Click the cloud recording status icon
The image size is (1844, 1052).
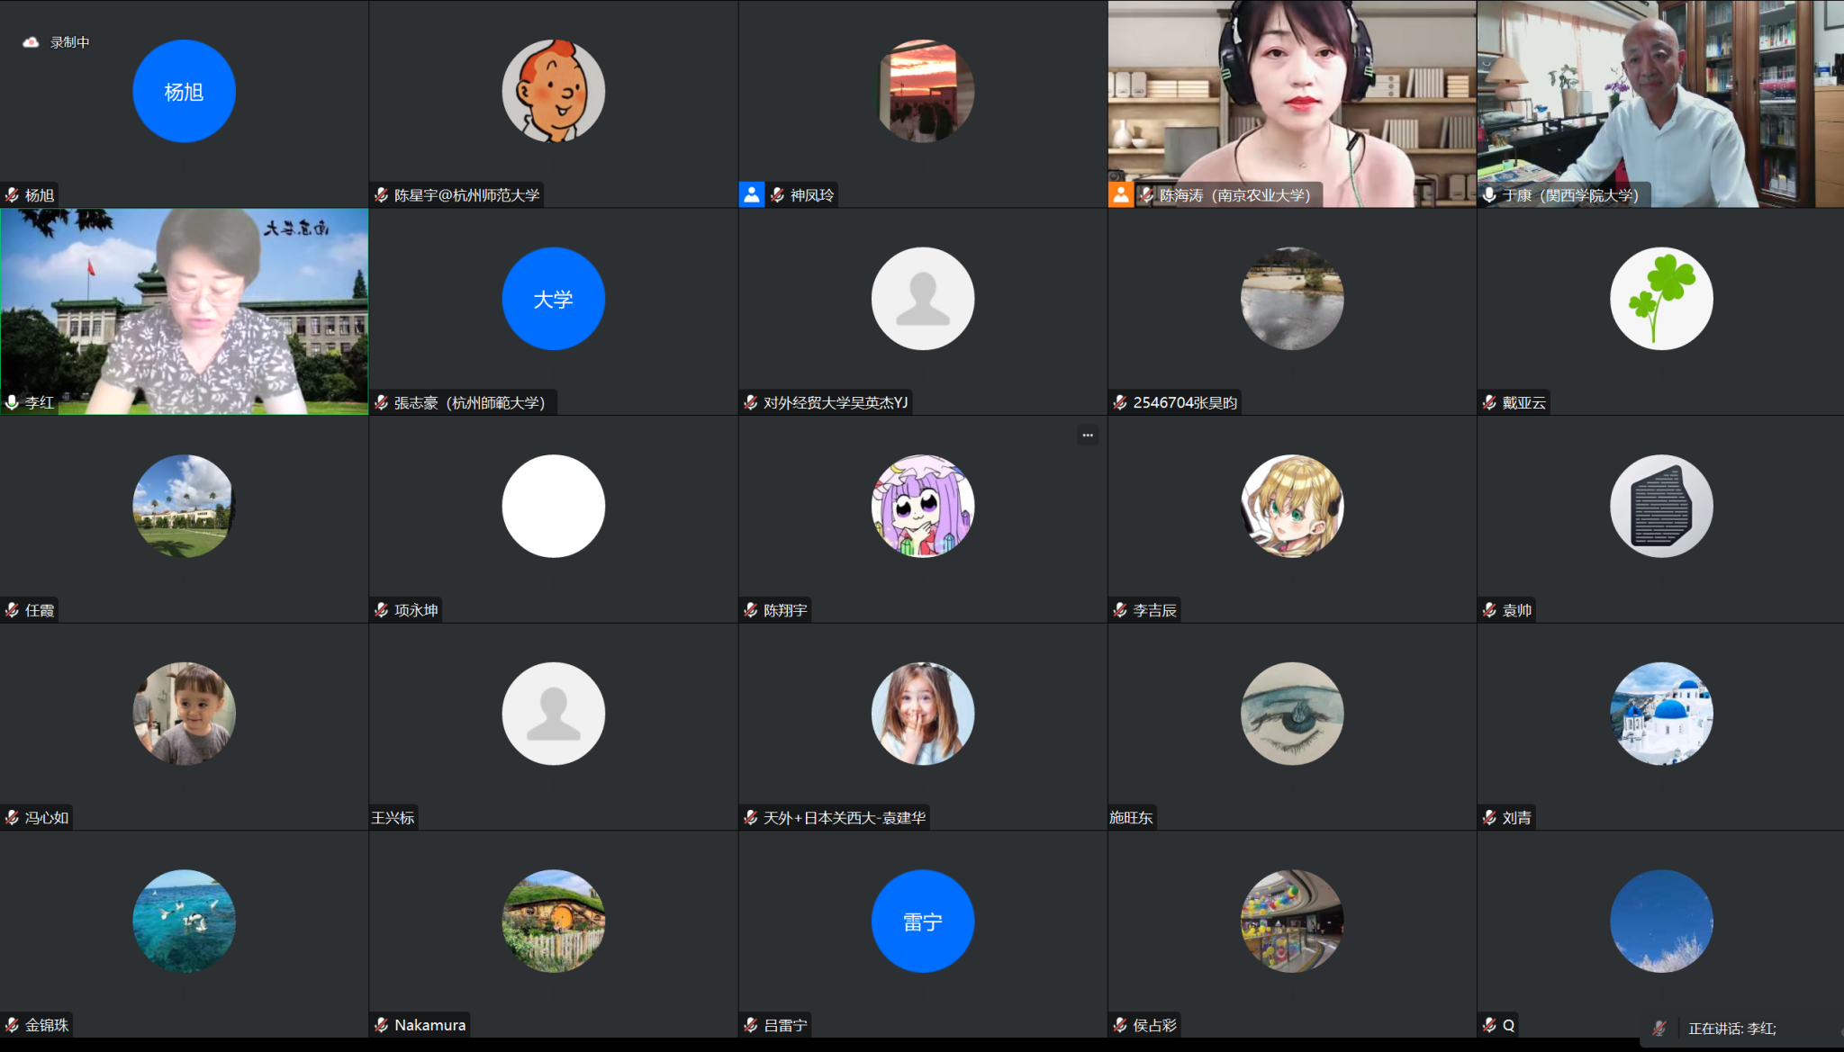pyautogui.click(x=32, y=42)
